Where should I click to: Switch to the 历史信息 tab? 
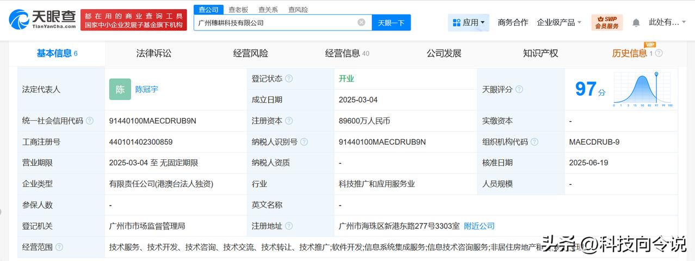[630, 53]
